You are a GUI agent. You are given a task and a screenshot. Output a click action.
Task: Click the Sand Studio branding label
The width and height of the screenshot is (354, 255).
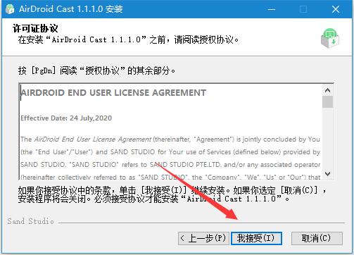(x=30, y=221)
